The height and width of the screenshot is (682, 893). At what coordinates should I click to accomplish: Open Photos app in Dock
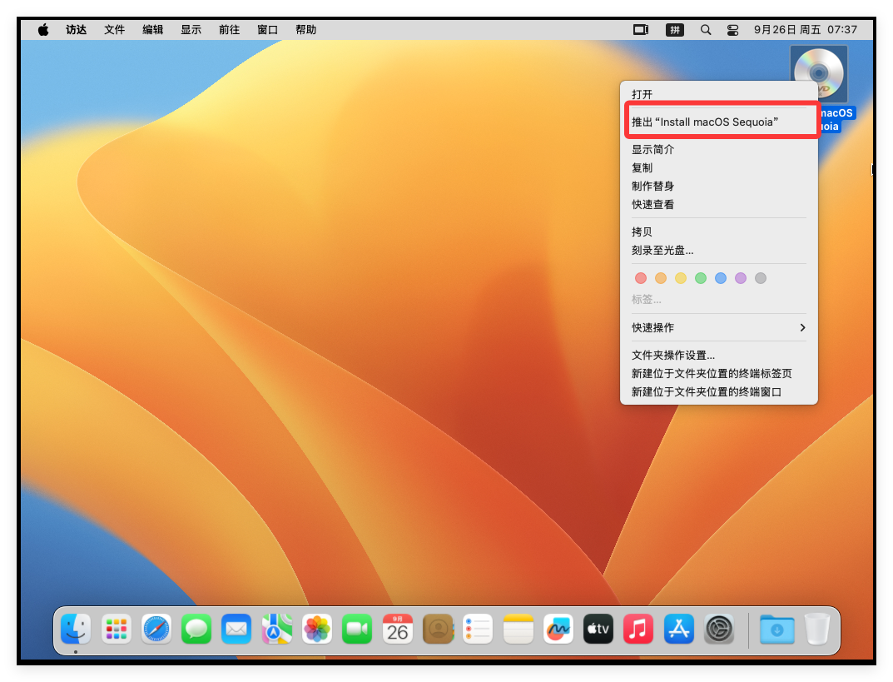pyautogui.click(x=316, y=629)
